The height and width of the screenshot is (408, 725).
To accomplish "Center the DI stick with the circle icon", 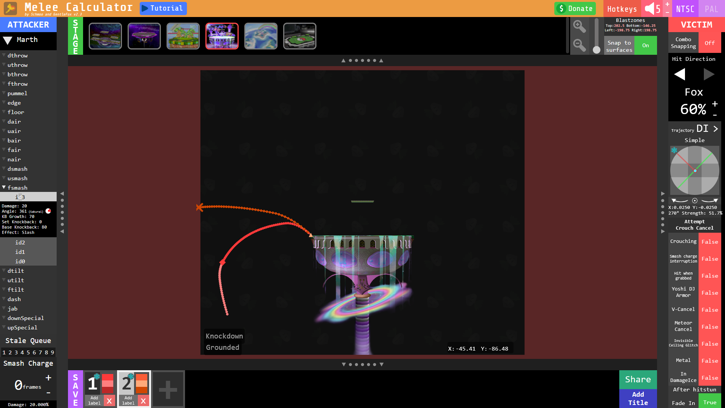I will pyautogui.click(x=695, y=201).
